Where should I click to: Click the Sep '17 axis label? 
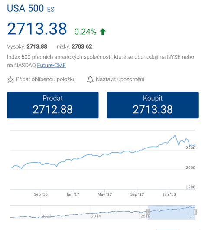[x=137, y=194]
